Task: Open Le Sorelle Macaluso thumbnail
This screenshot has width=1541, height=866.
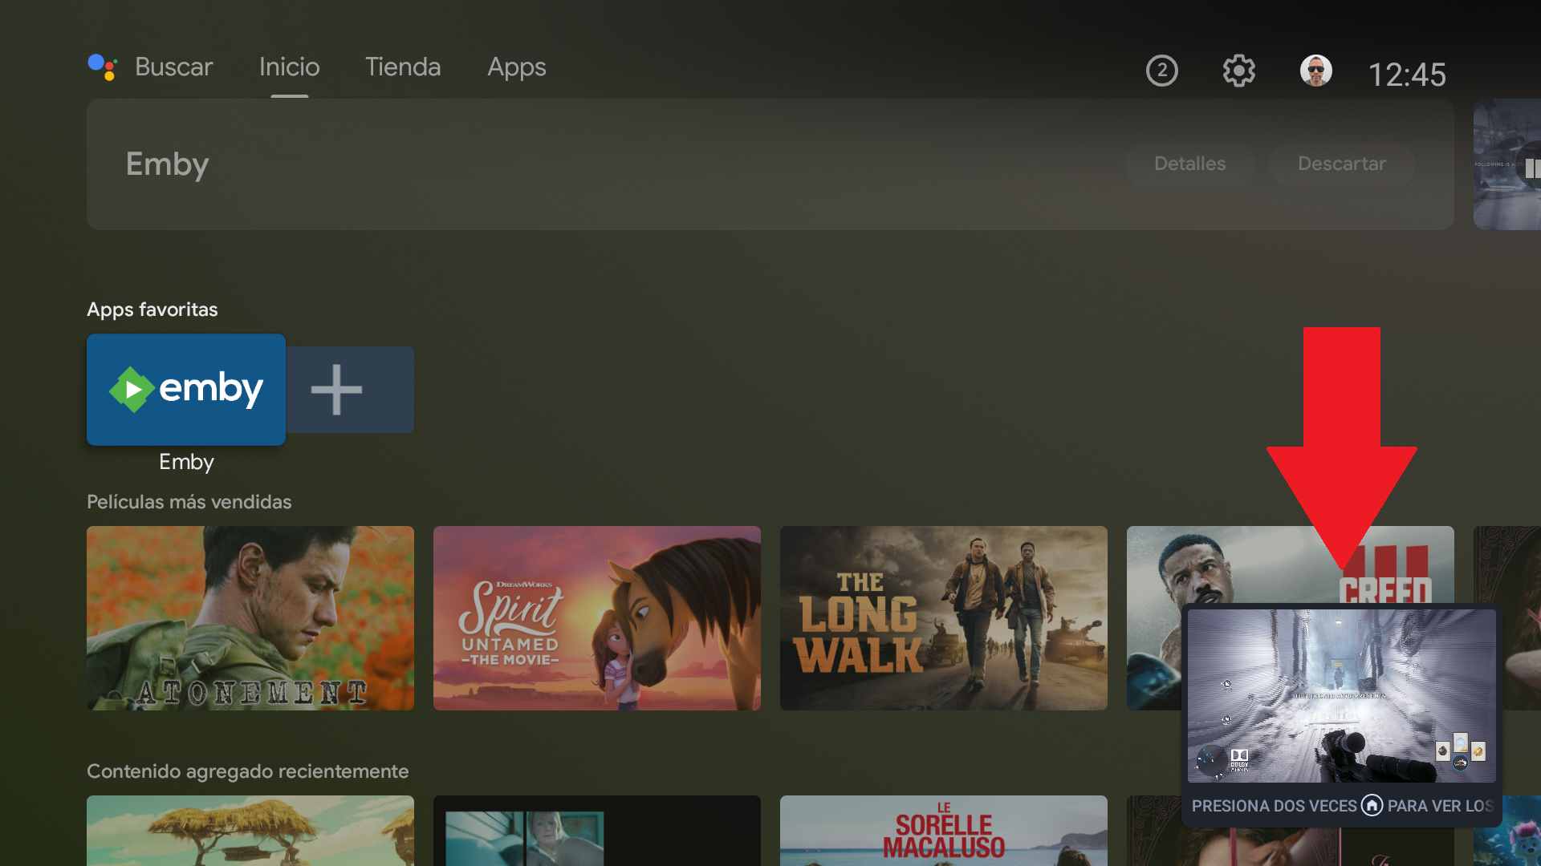Action: coord(943,831)
